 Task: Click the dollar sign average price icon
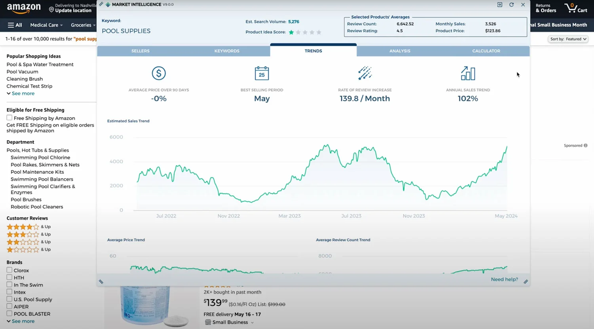click(158, 73)
